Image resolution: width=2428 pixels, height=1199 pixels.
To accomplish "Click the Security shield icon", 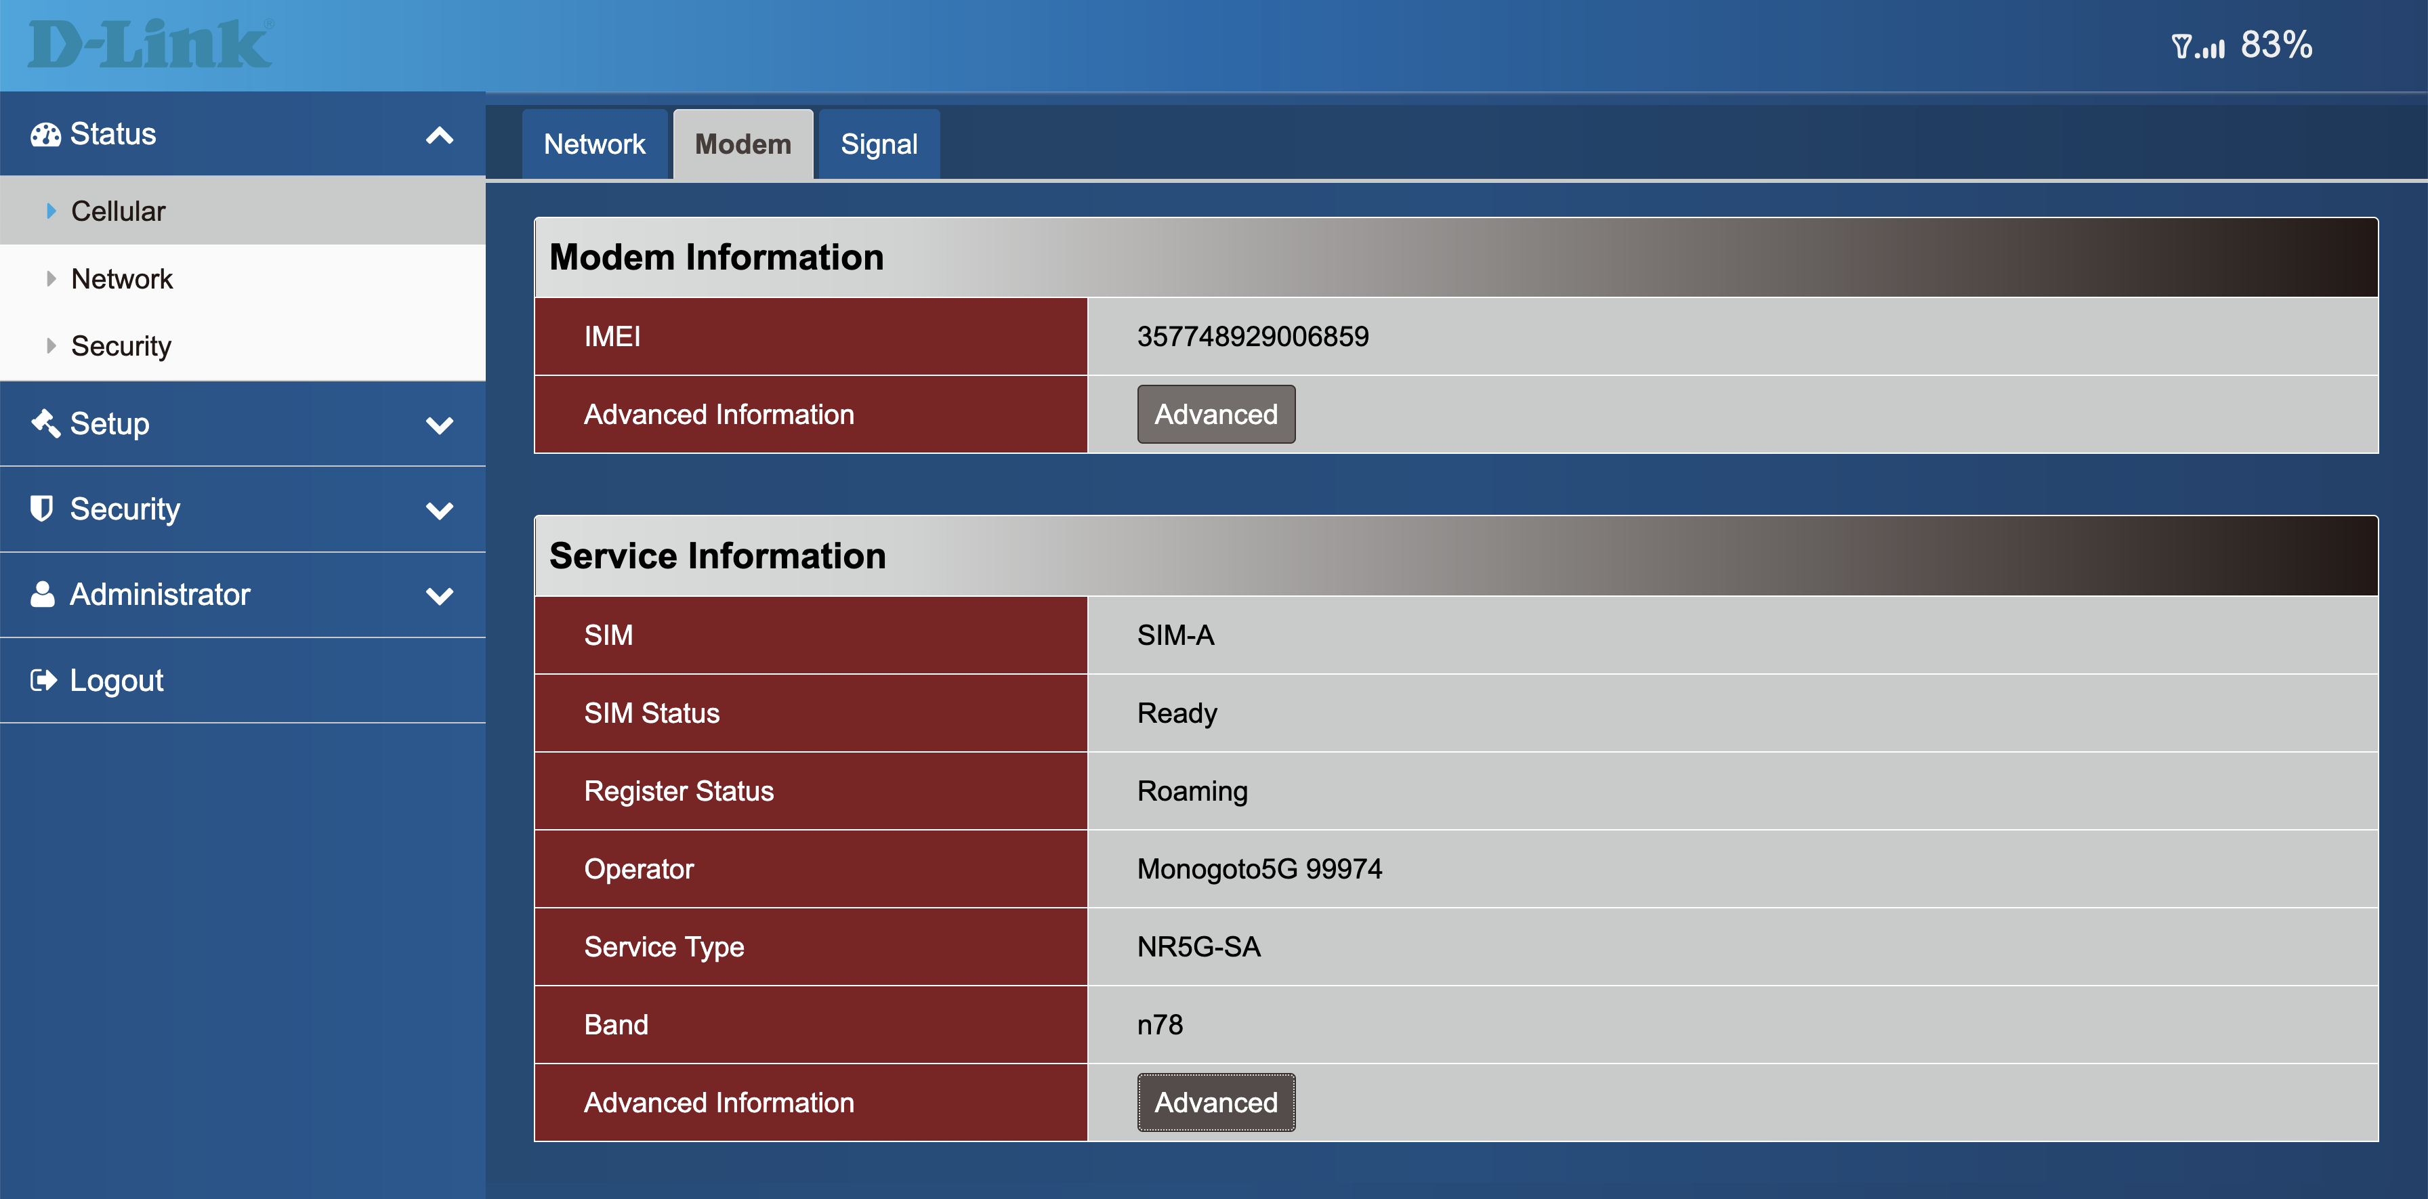I will tap(41, 509).
